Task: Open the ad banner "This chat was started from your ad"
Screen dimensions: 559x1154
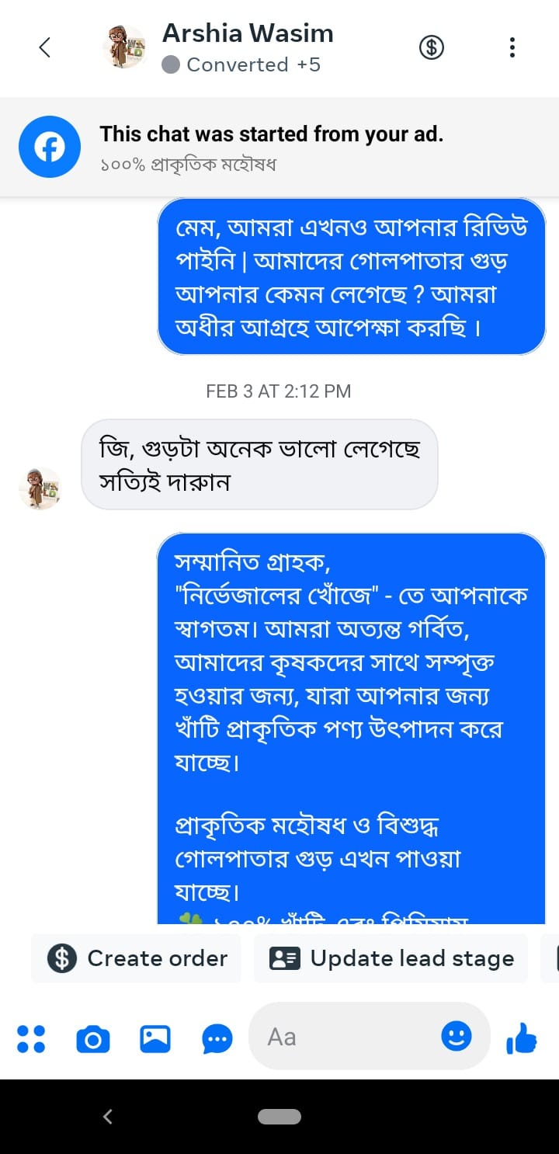Action: click(x=271, y=147)
